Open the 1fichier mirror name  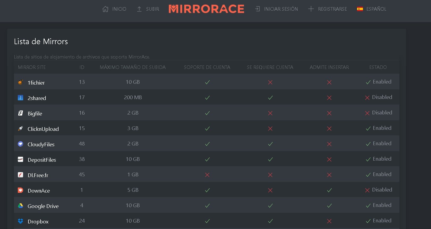(36, 83)
